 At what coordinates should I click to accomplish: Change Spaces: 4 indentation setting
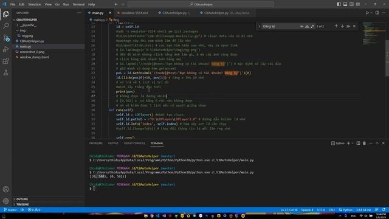click(x=307, y=210)
